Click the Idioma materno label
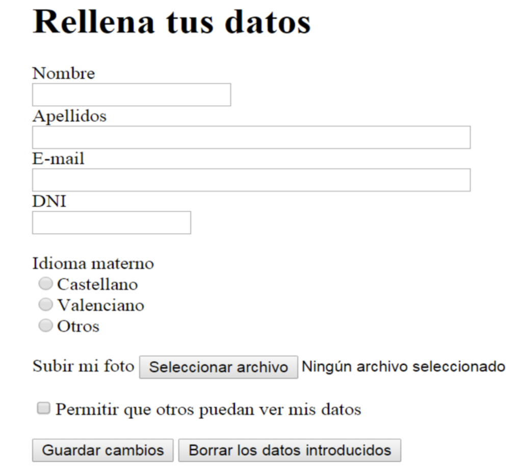This screenshot has height=469, width=522. pyautogui.click(x=93, y=264)
